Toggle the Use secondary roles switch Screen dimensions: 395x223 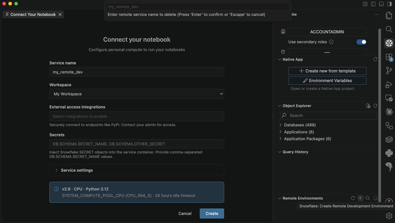[x=361, y=42]
